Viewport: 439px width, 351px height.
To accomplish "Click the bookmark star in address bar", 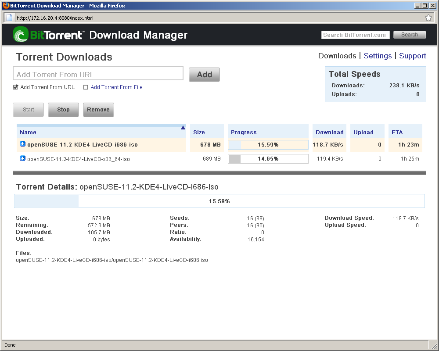I will click(428, 18).
